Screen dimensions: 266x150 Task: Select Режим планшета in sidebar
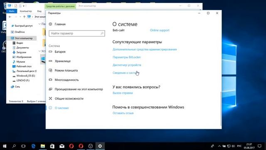pos(66,70)
